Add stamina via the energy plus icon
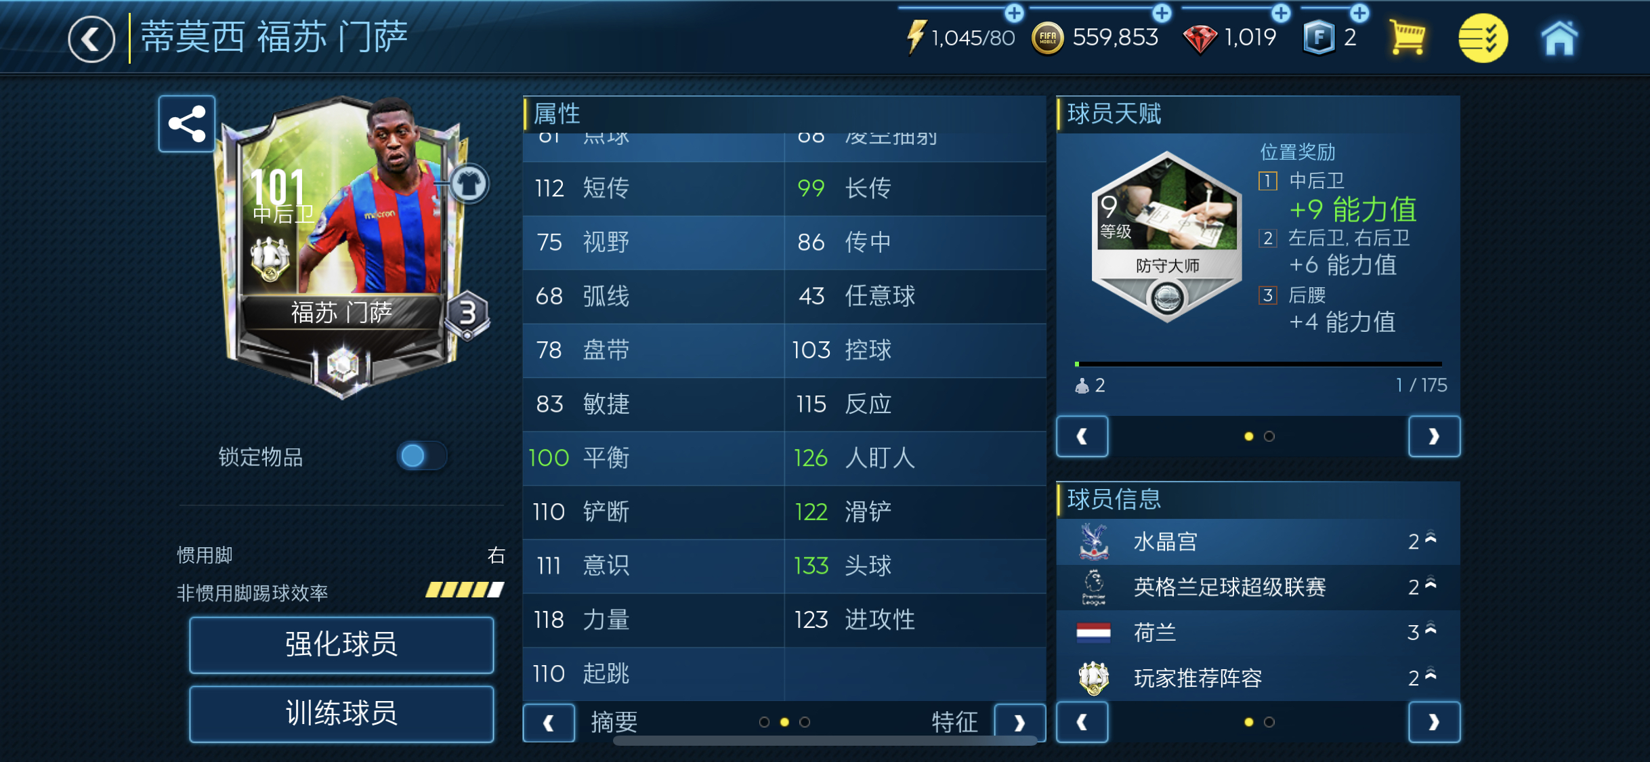 (x=1014, y=12)
